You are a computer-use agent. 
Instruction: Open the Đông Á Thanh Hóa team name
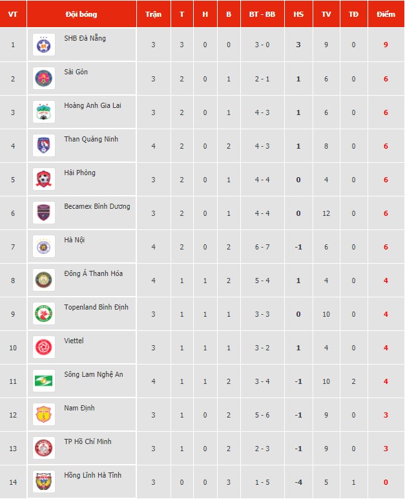point(93,273)
